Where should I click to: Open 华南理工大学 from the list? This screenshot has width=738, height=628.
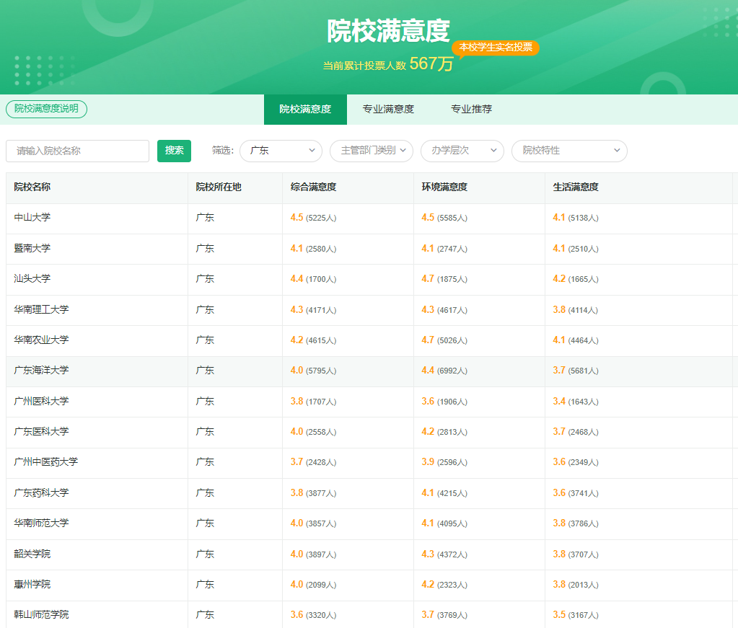(x=42, y=309)
